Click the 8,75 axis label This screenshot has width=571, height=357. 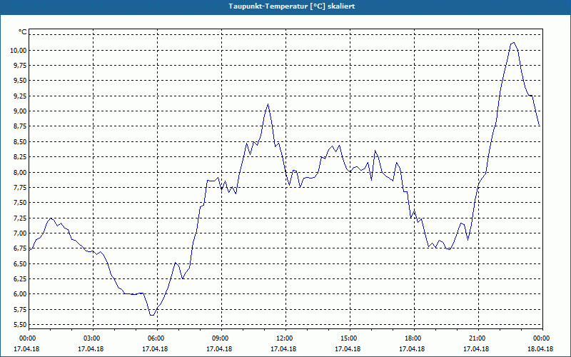click(x=19, y=126)
